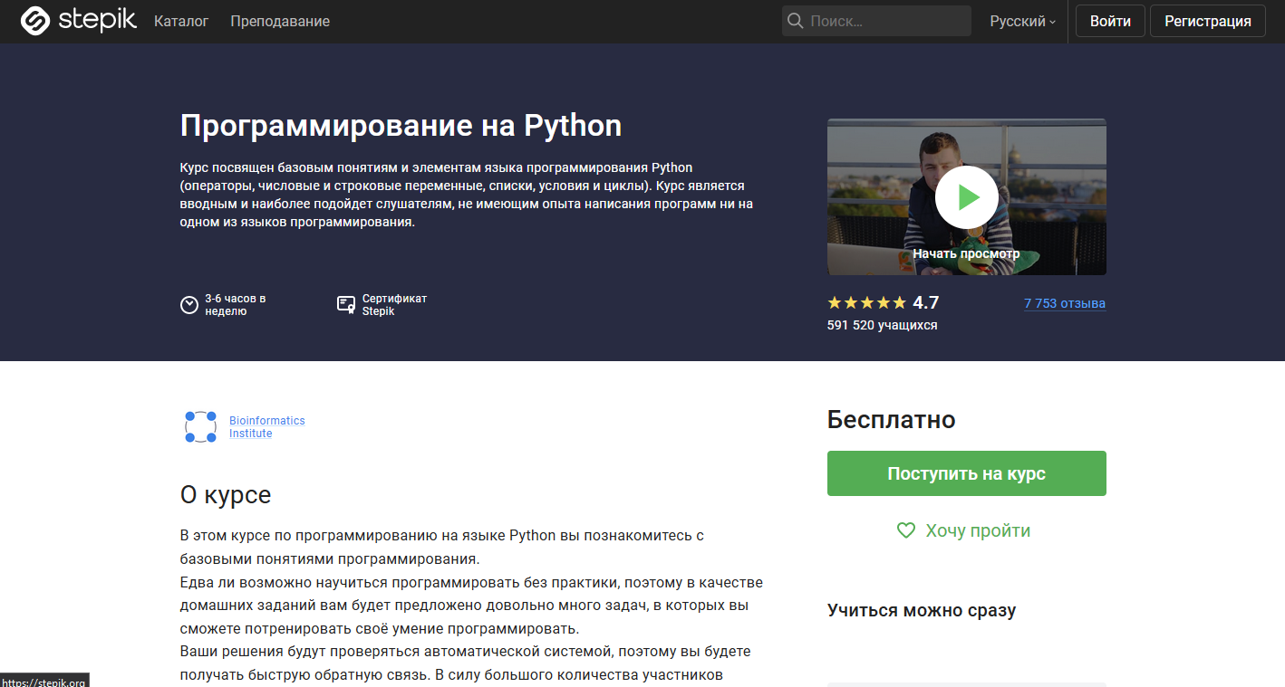
Task: Click the Bioinformatics Institute logo
Action: [199, 425]
